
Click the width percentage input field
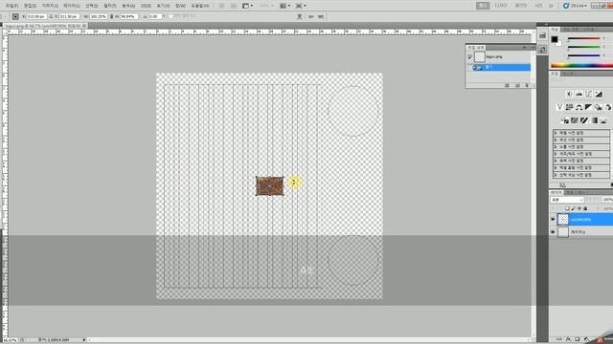pyautogui.click(x=98, y=16)
